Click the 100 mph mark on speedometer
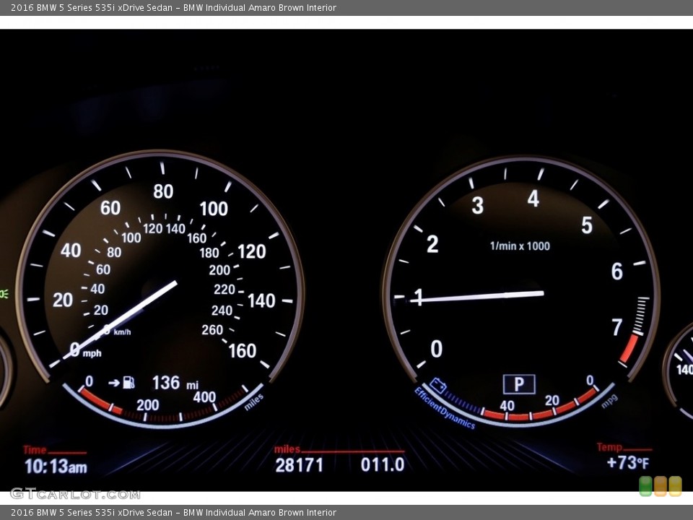This screenshot has width=693, height=520. pyautogui.click(x=214, y=209)
